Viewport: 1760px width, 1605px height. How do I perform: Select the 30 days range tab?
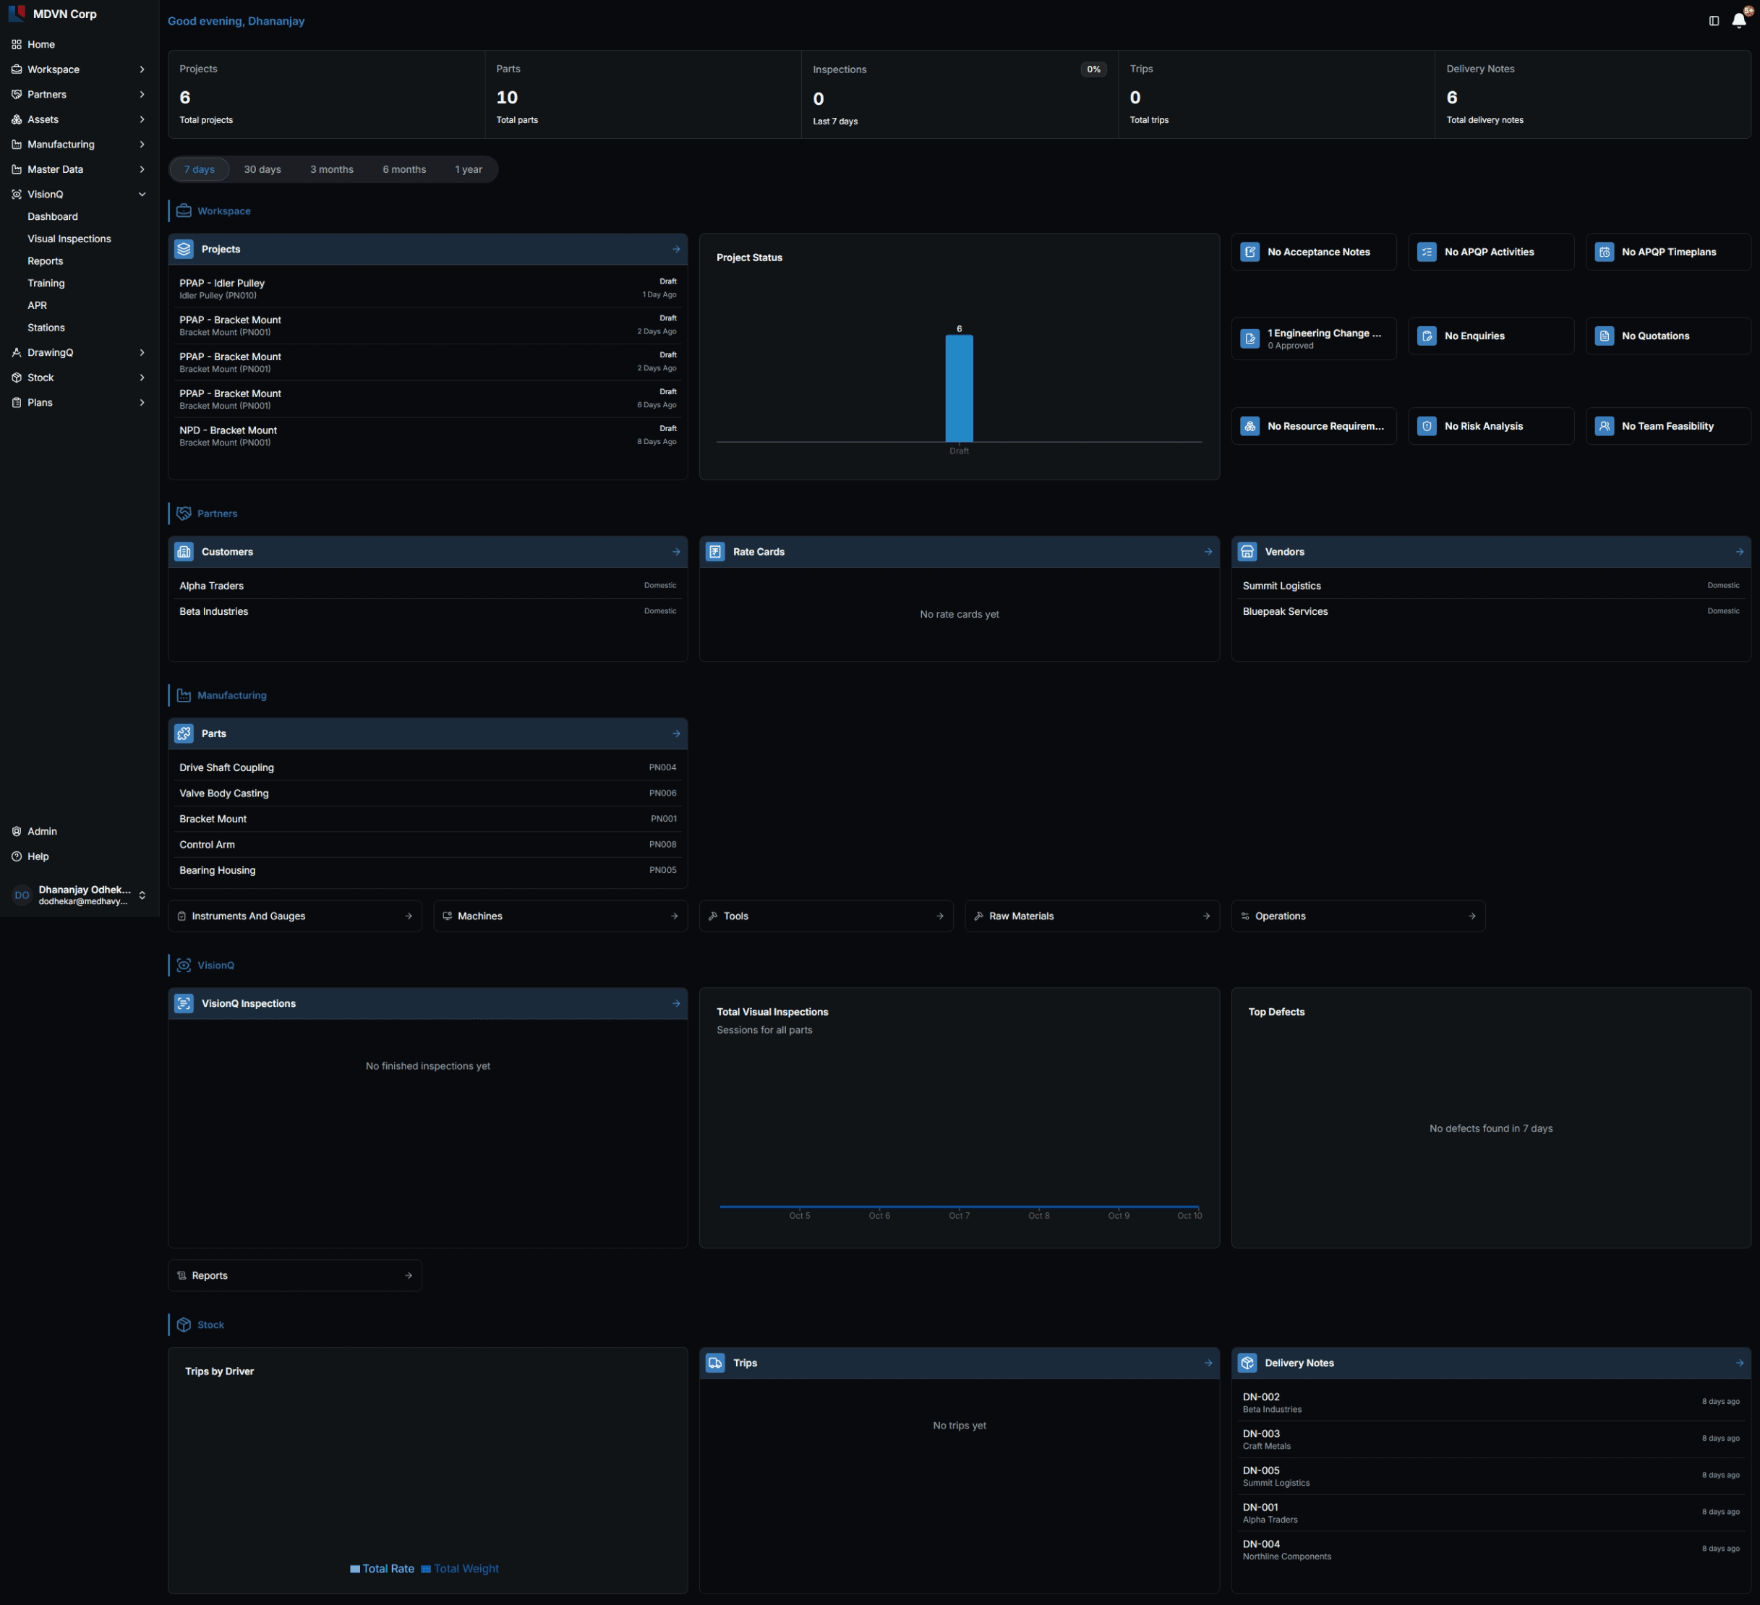click(262, 169)
